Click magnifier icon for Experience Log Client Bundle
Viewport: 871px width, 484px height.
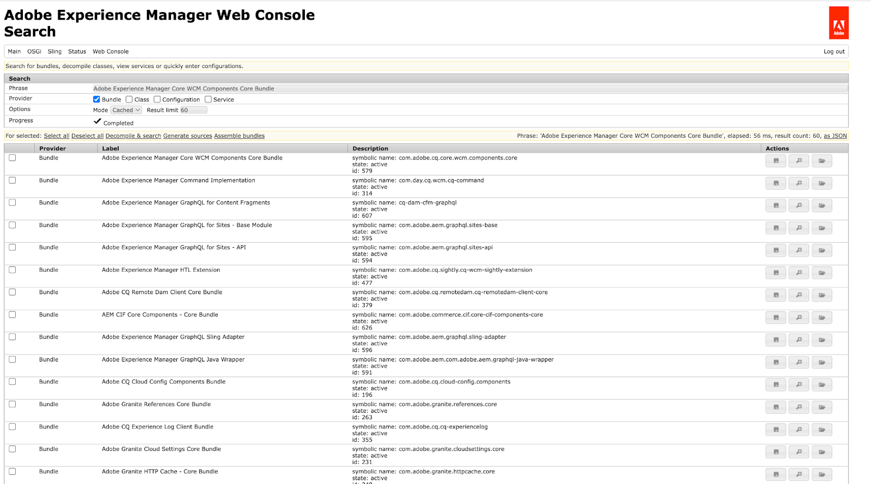(x=799, y=430)
